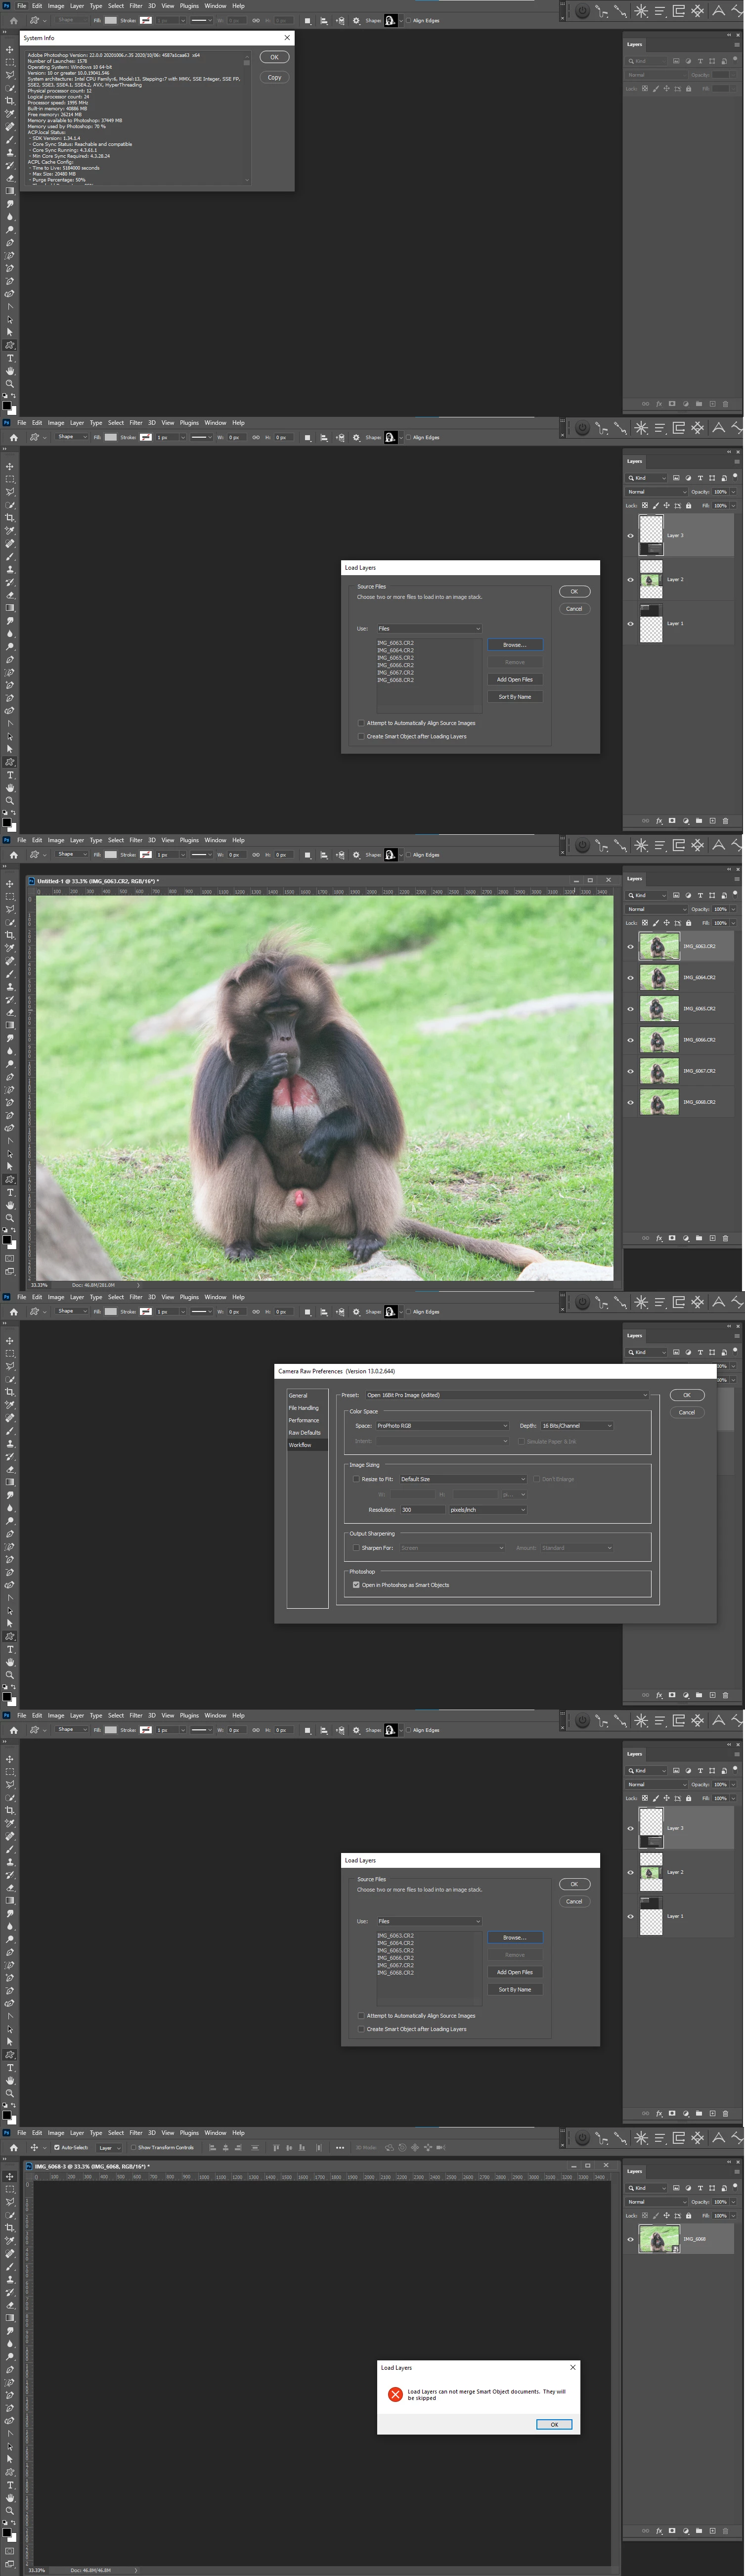Viewport: 745px width, 2576px height.
Task: Click new layer icon below the IMG_6068.CR2 layer list
Action: (x=713, y=1238)
